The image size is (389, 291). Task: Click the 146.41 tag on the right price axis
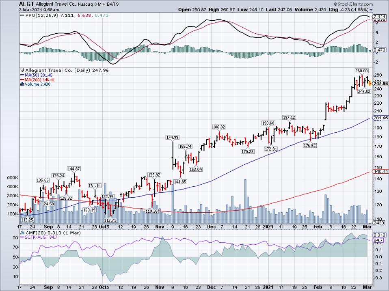coord(380,172)
